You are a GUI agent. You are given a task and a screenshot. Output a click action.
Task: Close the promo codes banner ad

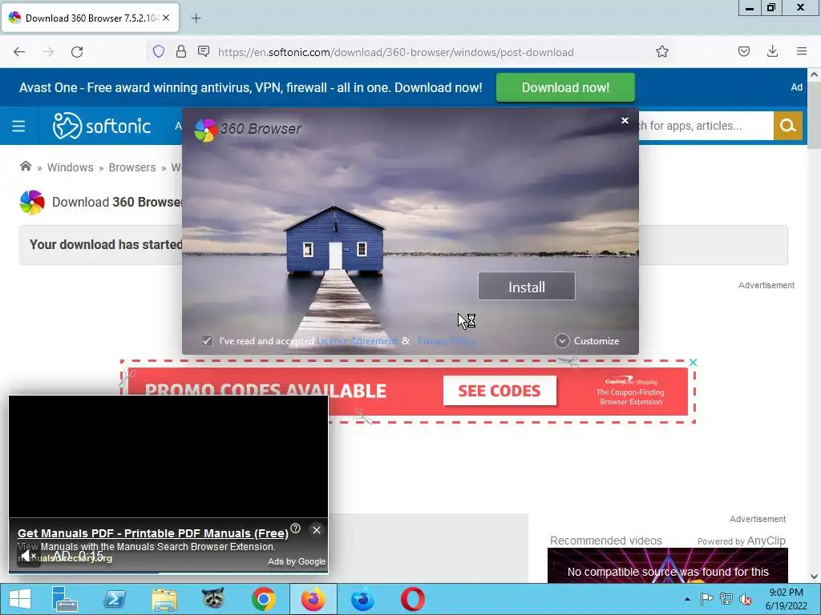[x=694, y=363]
